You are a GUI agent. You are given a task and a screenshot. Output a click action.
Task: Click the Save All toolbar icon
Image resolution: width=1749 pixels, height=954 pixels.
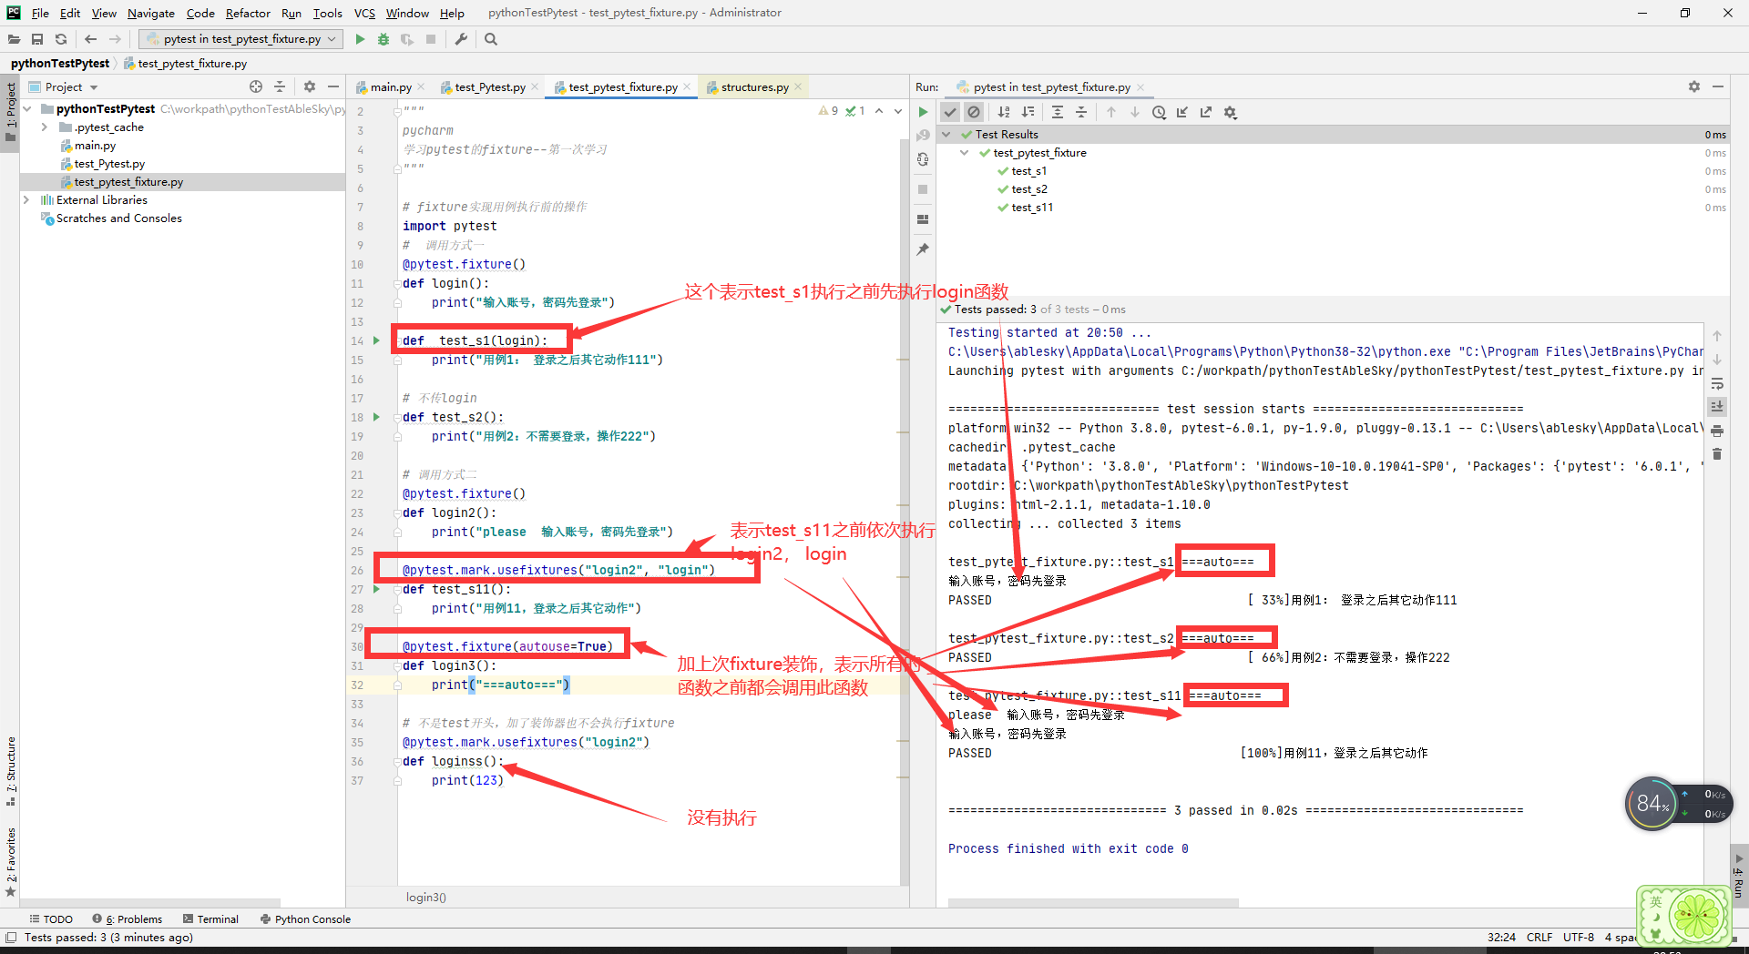point(37,39)
